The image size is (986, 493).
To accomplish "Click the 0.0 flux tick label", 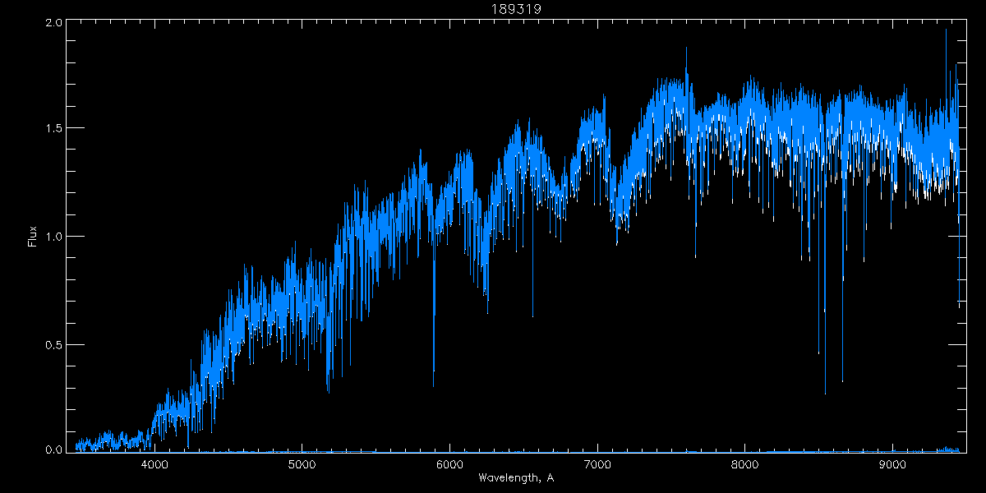I will pos(54,449).
